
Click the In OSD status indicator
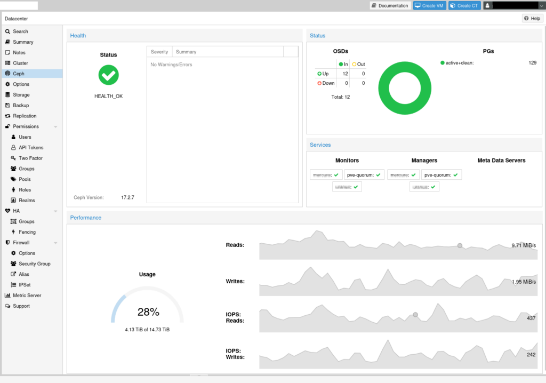click(344, 63)
